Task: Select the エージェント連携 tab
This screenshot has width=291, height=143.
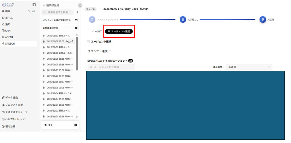Action: (x=119, y=31)
